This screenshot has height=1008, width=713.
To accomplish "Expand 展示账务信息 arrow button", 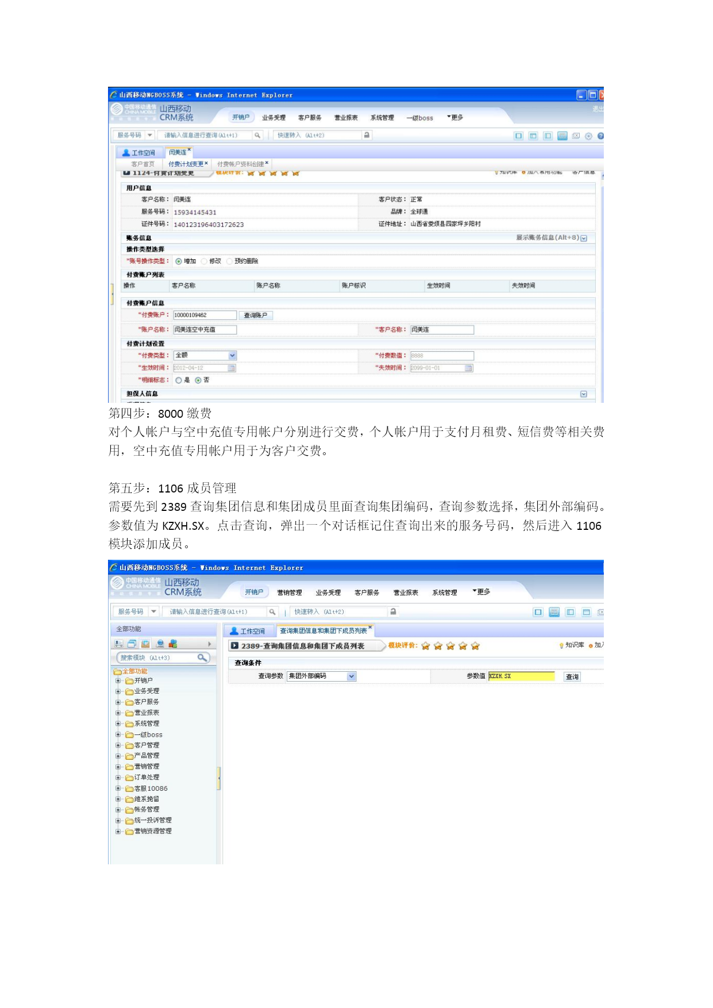I will [x=584, y=238].
